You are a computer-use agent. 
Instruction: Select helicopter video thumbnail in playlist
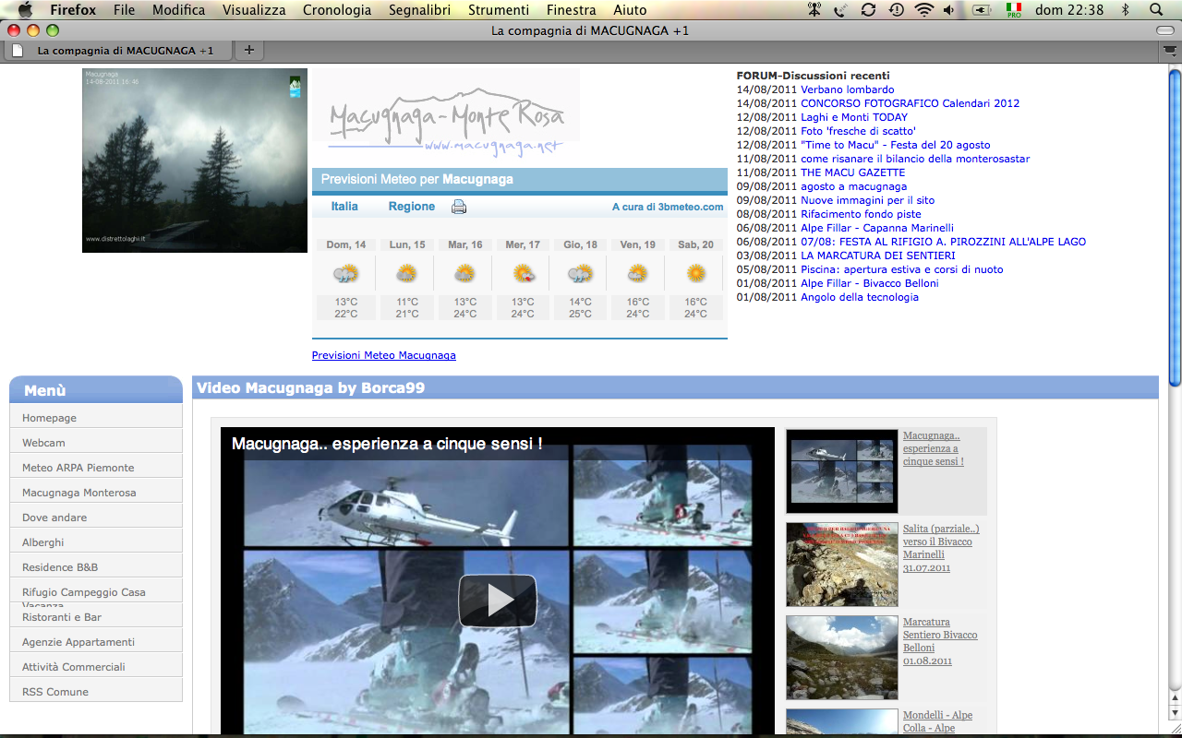[x=842, y=470]
